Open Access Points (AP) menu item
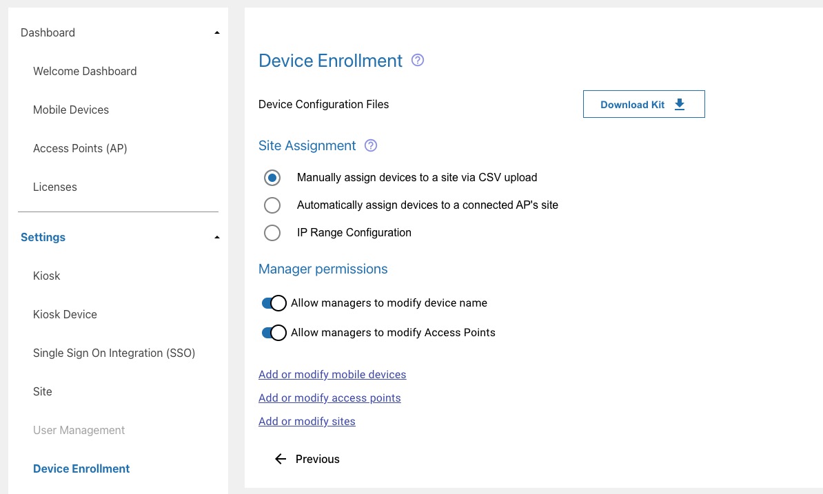 80,148
